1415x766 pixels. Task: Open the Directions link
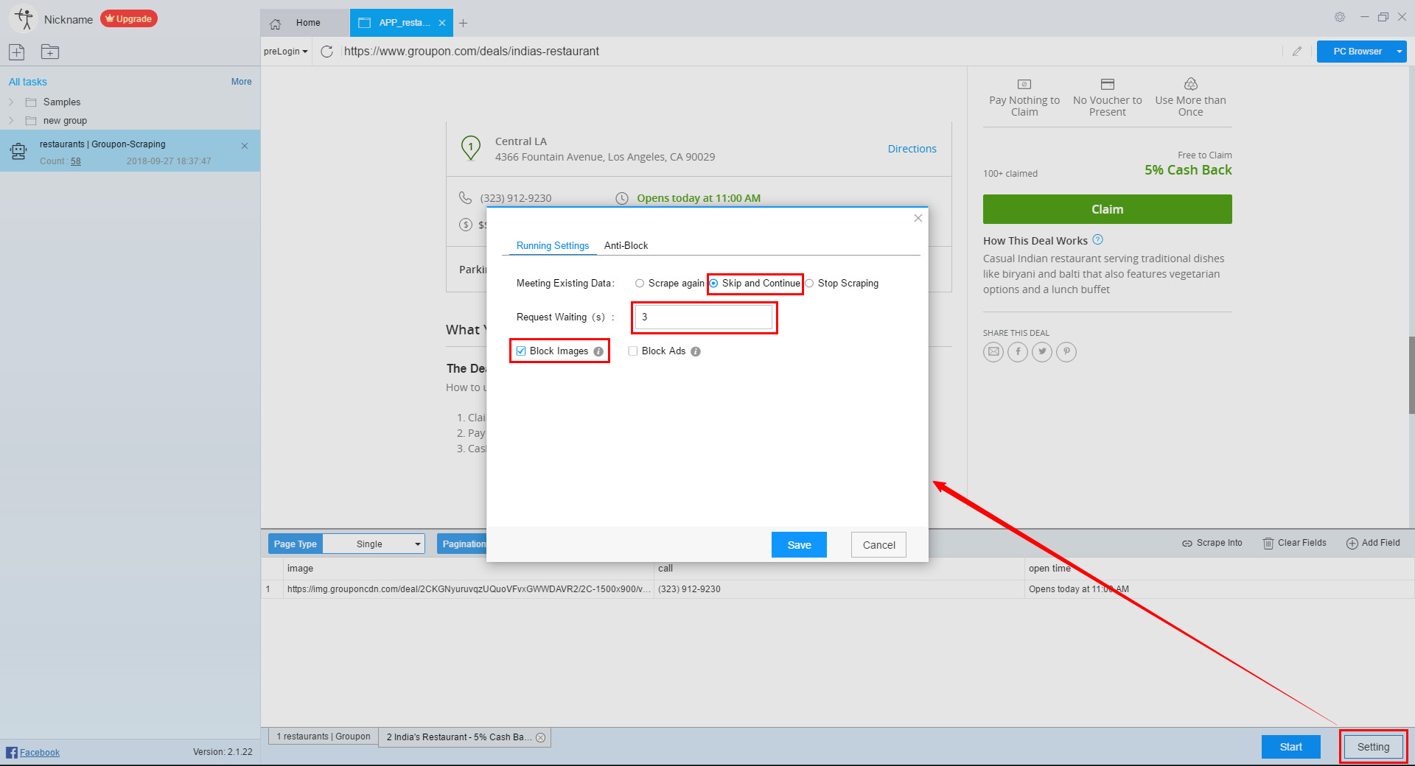pos(912,149)
